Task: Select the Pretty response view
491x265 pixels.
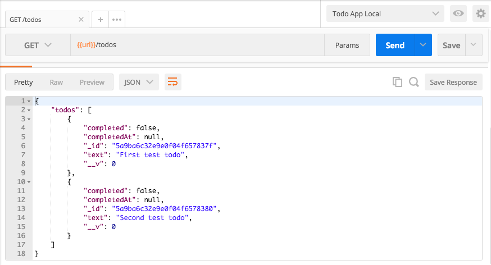Action: (24, 82)
